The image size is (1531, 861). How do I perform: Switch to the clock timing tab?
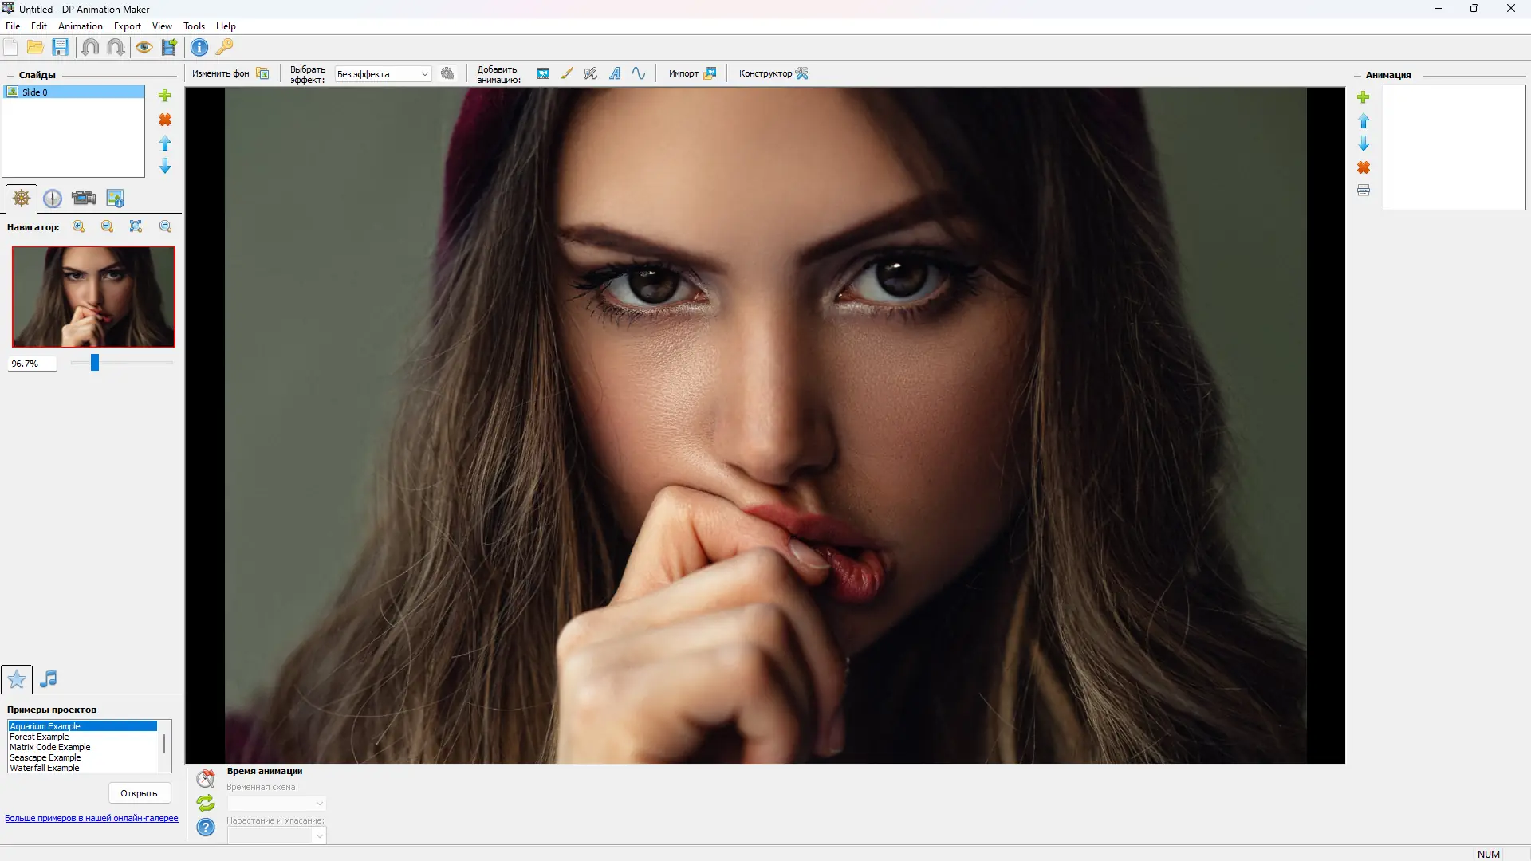53,199
